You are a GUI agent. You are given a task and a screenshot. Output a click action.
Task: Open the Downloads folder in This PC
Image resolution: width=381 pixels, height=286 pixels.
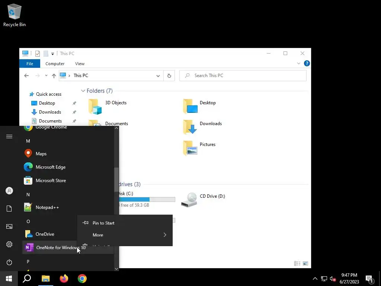[202, 127]
